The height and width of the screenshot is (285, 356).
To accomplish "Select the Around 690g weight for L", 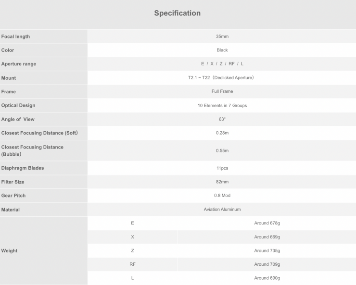I will point(267,278).
